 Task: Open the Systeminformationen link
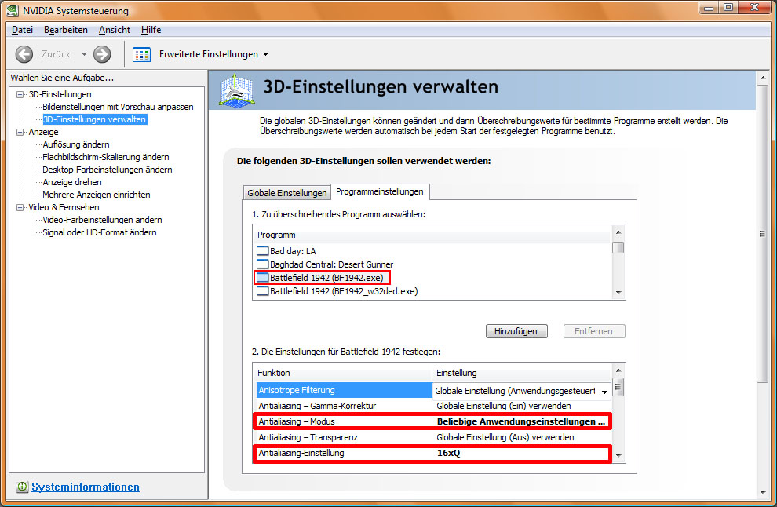pyautogui.click(x=86, y=487)
